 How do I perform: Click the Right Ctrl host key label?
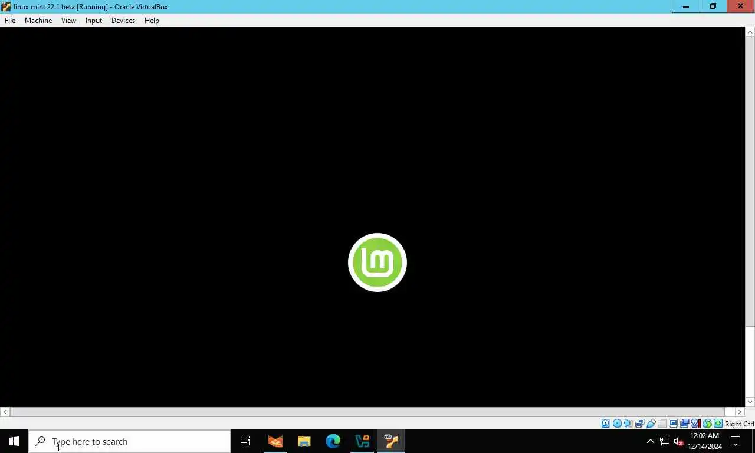[739, 424]
